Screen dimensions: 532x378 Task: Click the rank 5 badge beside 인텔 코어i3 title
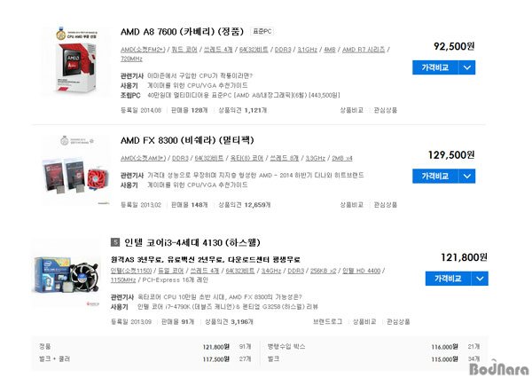click(115, 242)
